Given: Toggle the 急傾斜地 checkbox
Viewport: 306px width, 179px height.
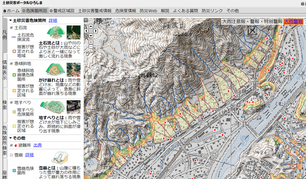Looking at the screenshot, I should 11,64.
